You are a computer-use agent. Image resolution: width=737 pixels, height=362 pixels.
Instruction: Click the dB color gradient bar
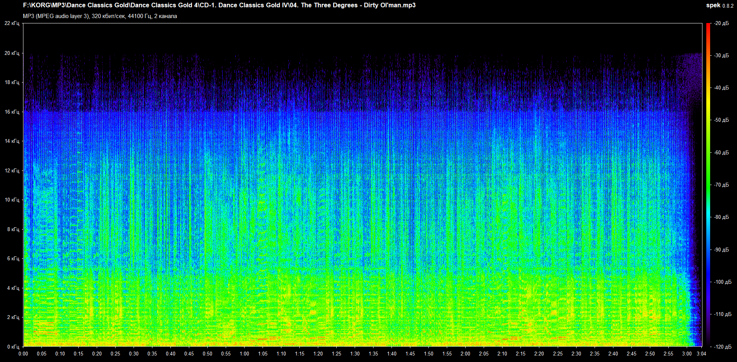[708, 184]
